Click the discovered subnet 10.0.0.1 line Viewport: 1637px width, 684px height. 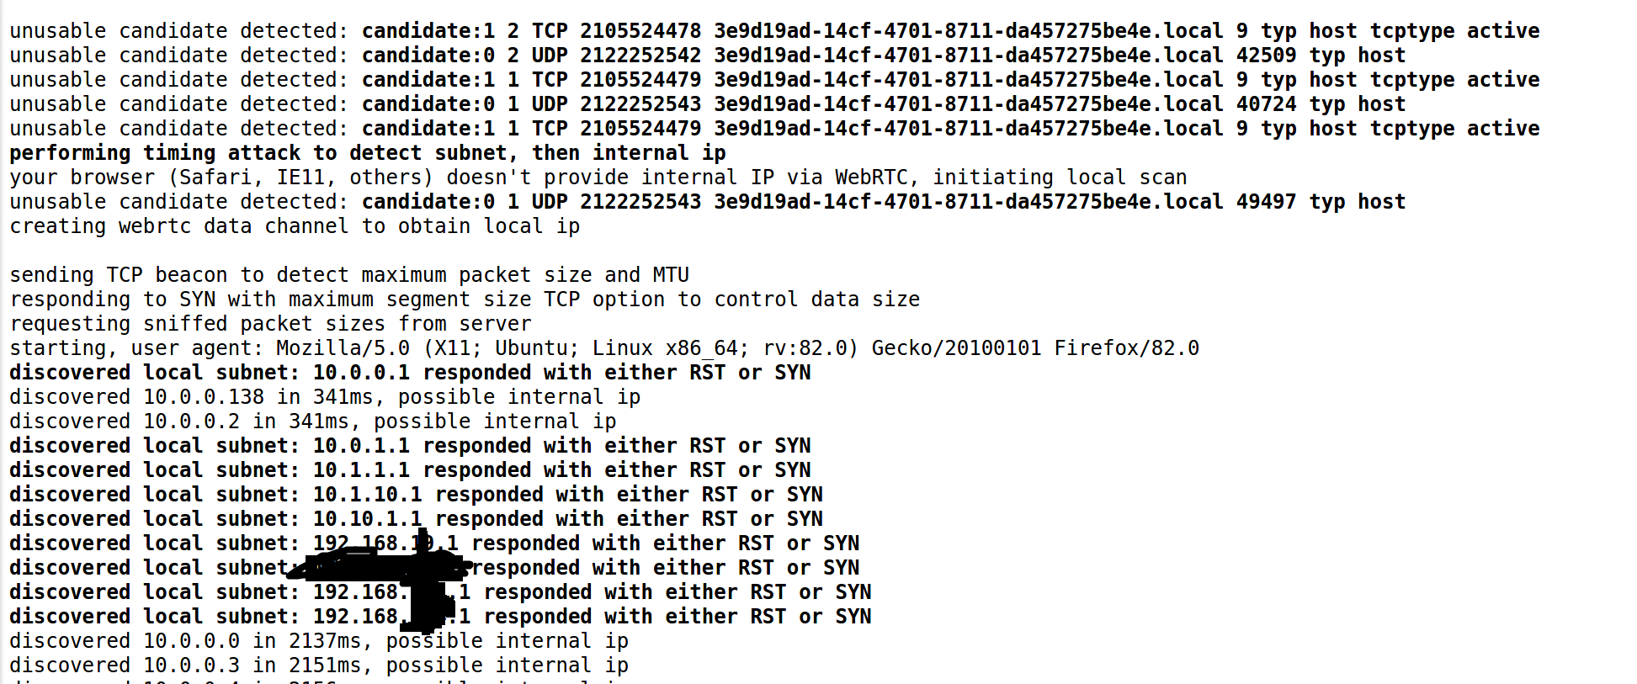(410, 373)
